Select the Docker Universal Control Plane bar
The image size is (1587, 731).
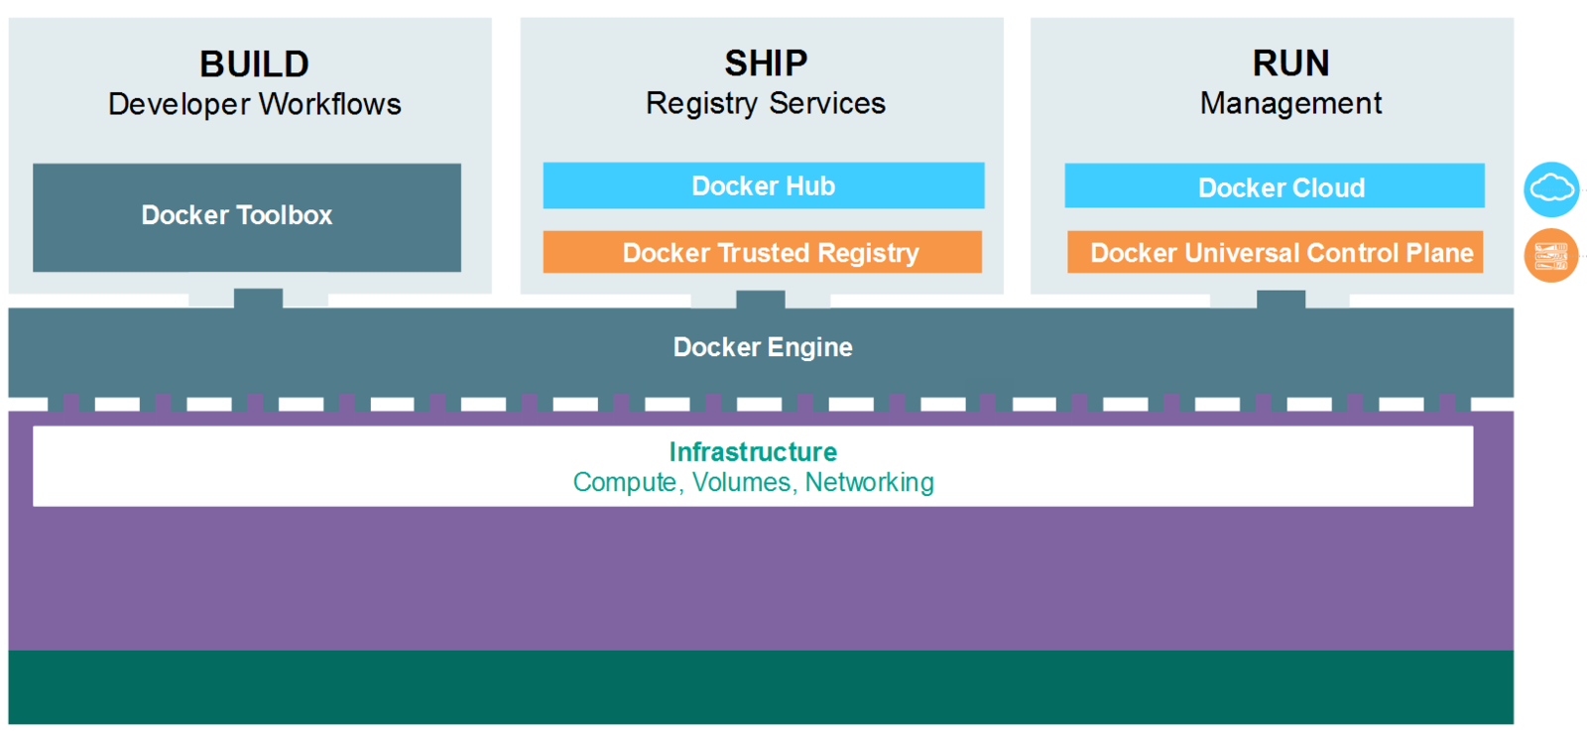1276,252
